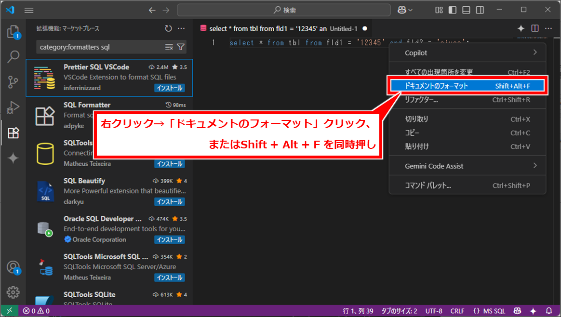Change the CRLF end of line sequence

coord(457,311)
